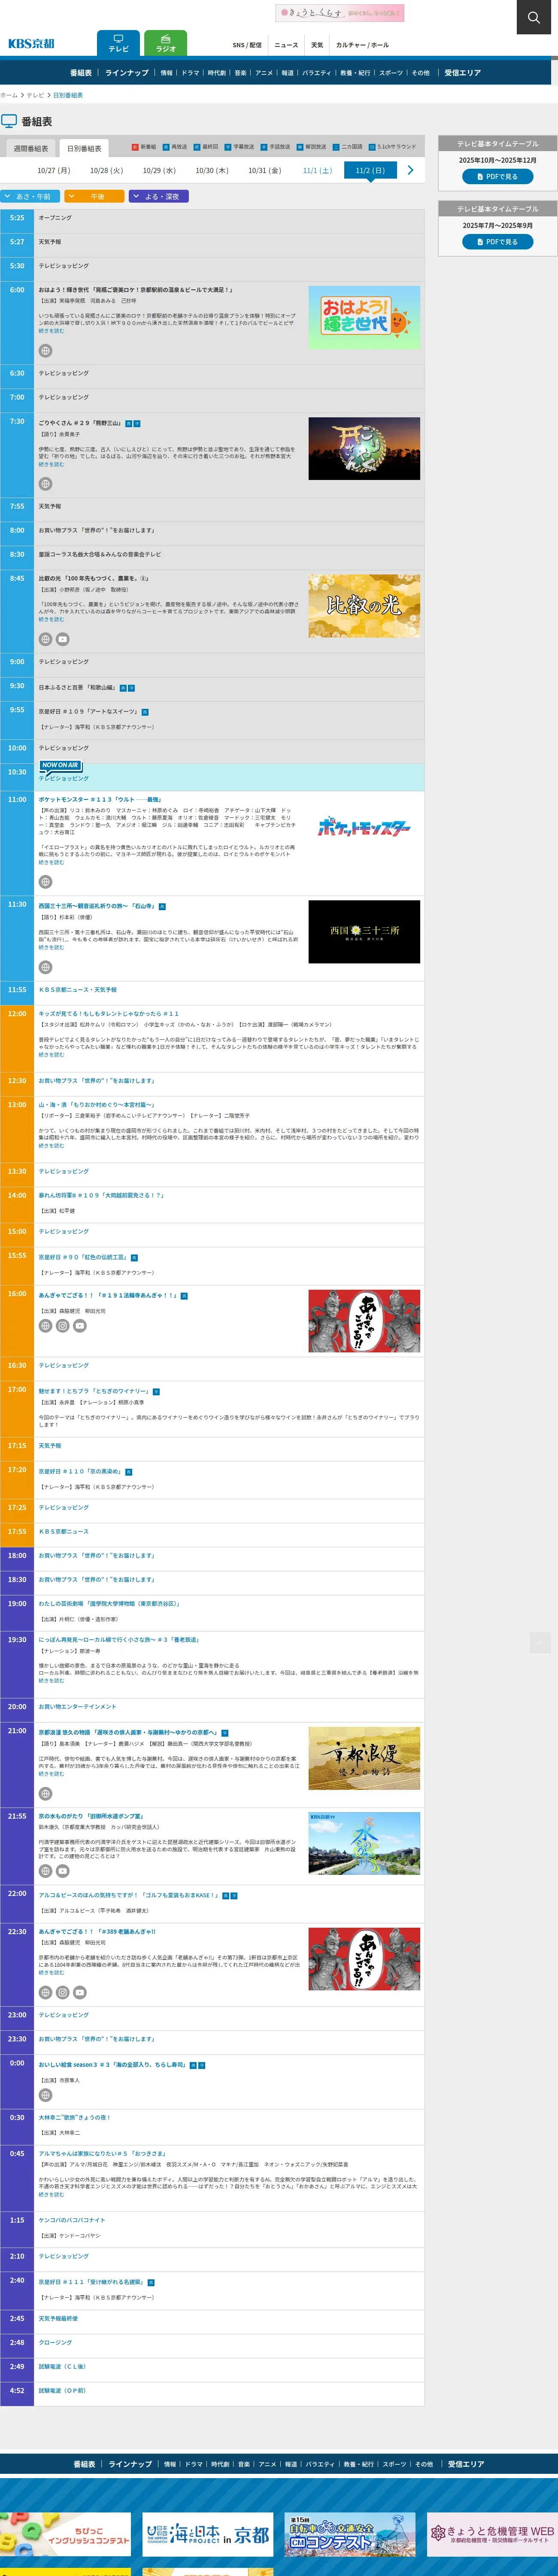Open きょうと危機管理WEB banner
The height and width of the screenshot is (2576, 558).
492,2534
